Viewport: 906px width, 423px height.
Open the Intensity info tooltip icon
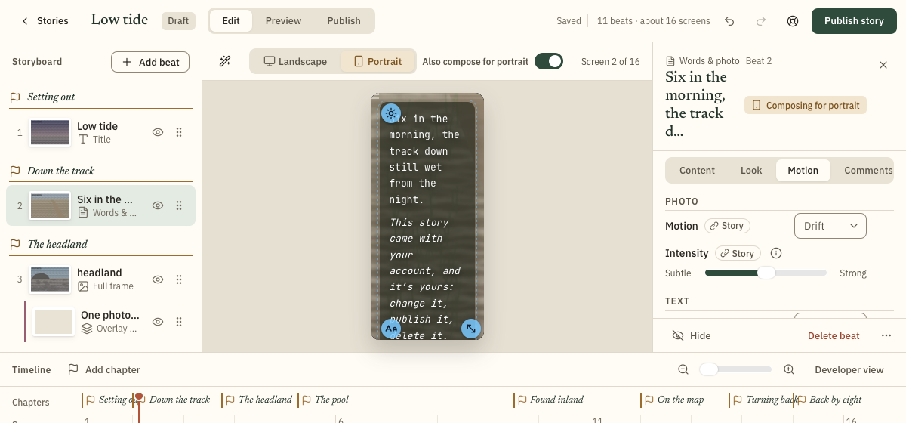pos(775,254)
